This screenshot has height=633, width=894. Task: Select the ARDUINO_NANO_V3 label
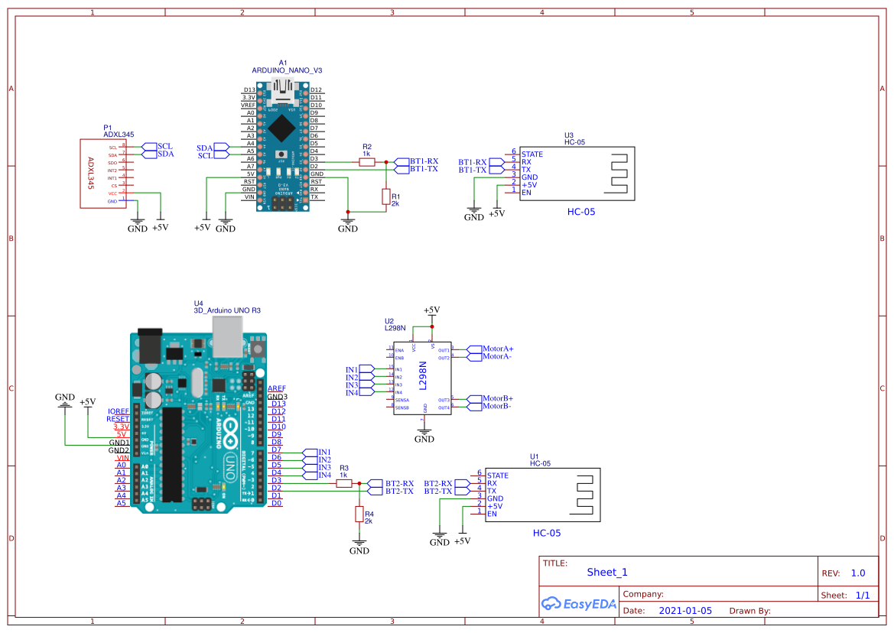pyautogui.click(x=287, y=70)
